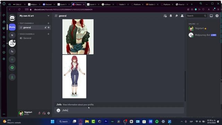Open bottom overalls girl image
This screenshot has width=222, height=125.
tap(74, 76)
